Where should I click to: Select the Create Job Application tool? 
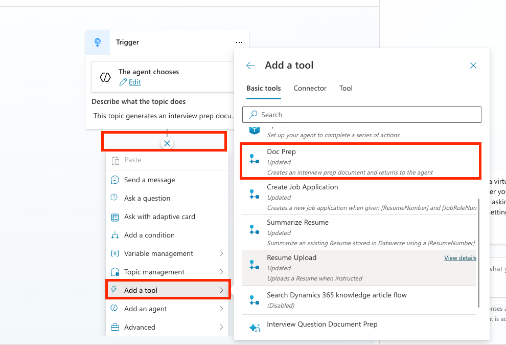tap(359, 197)
